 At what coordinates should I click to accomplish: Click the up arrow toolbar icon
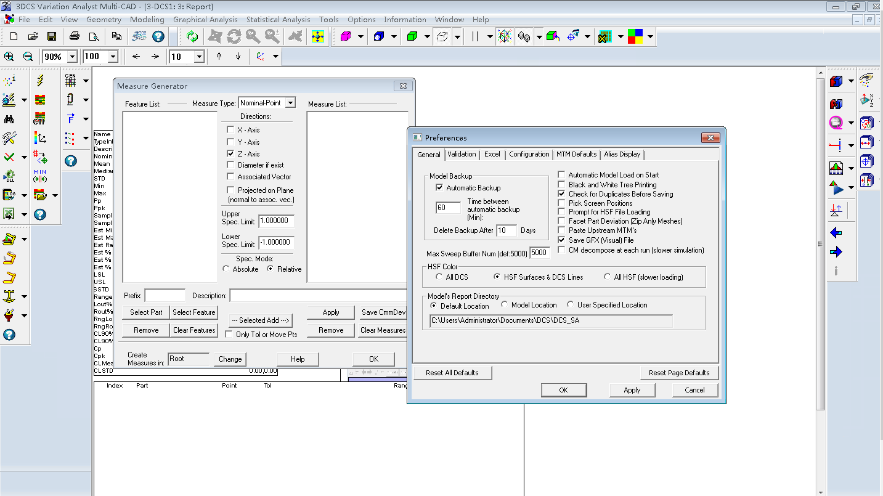219,57
